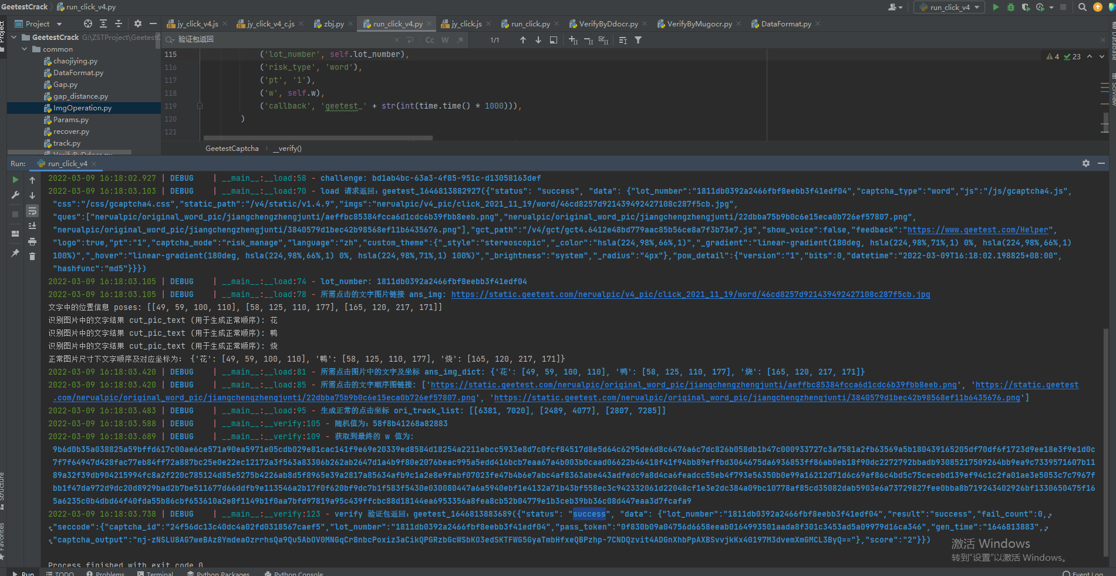Open the geetest.com/Helper feedback link
The height and width of the screenshot is (576, 1116).
pos(977,230)
